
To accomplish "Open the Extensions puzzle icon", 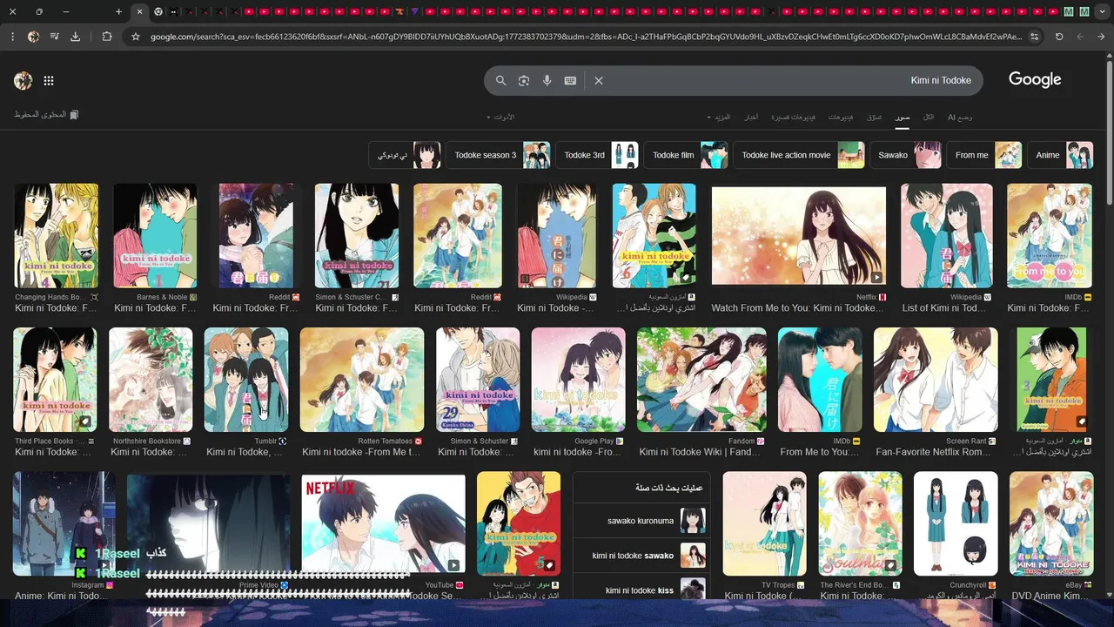I will click(x=107, y=37).
